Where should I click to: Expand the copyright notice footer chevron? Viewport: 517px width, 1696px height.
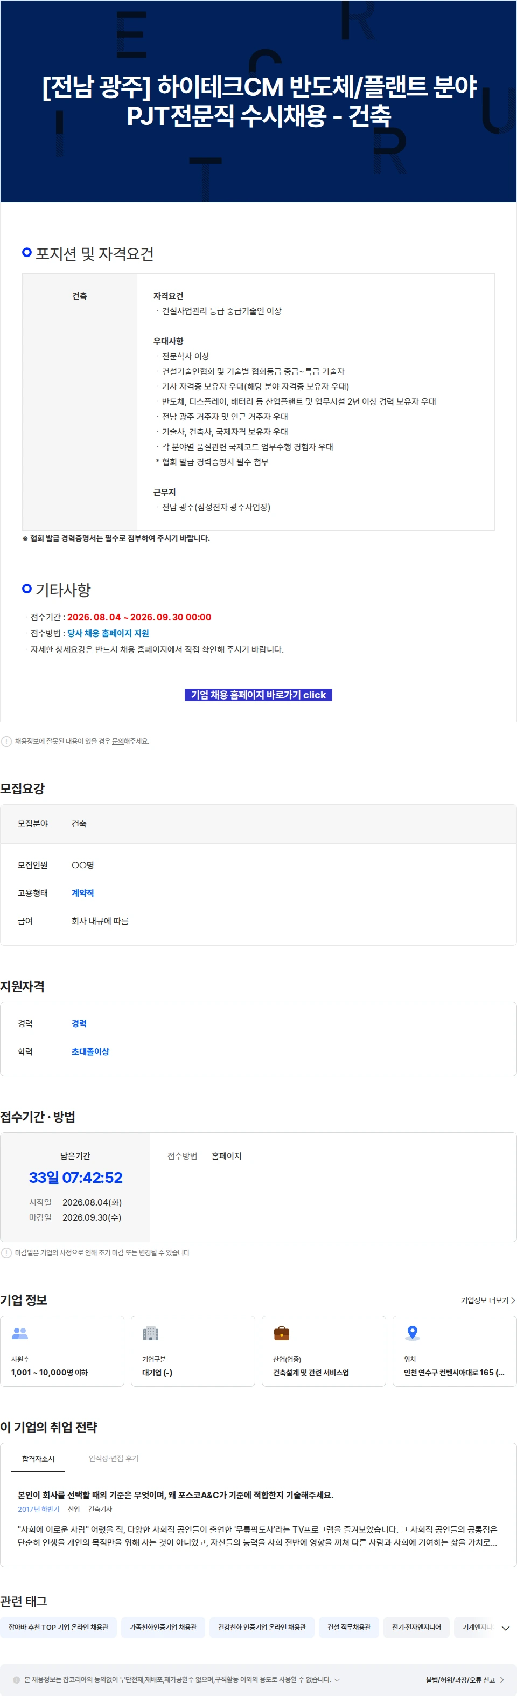pos(338,1679)
